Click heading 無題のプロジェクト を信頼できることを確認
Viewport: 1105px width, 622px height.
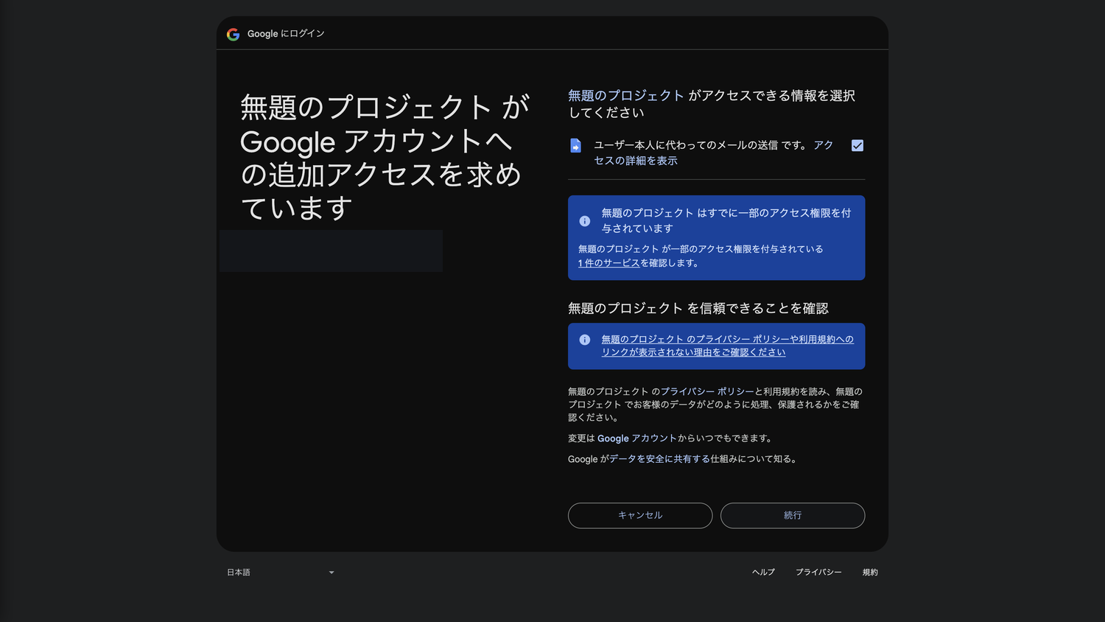[x=698, y=308]
